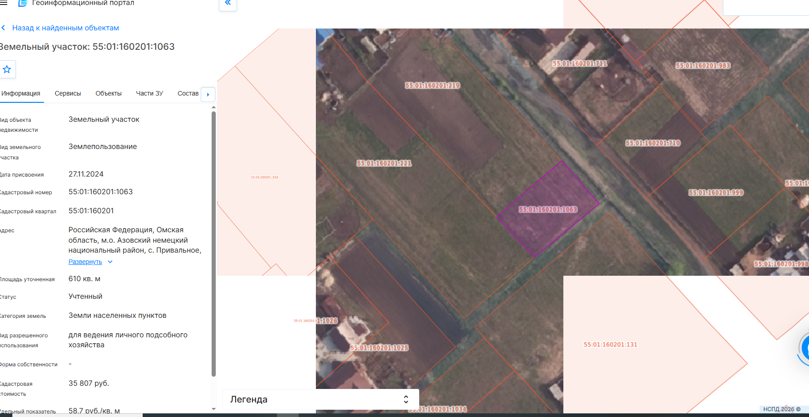Select parcel 55:01:160201:998 on map
The height and width of the screenshot is (417, 809).
pos(781,264)
